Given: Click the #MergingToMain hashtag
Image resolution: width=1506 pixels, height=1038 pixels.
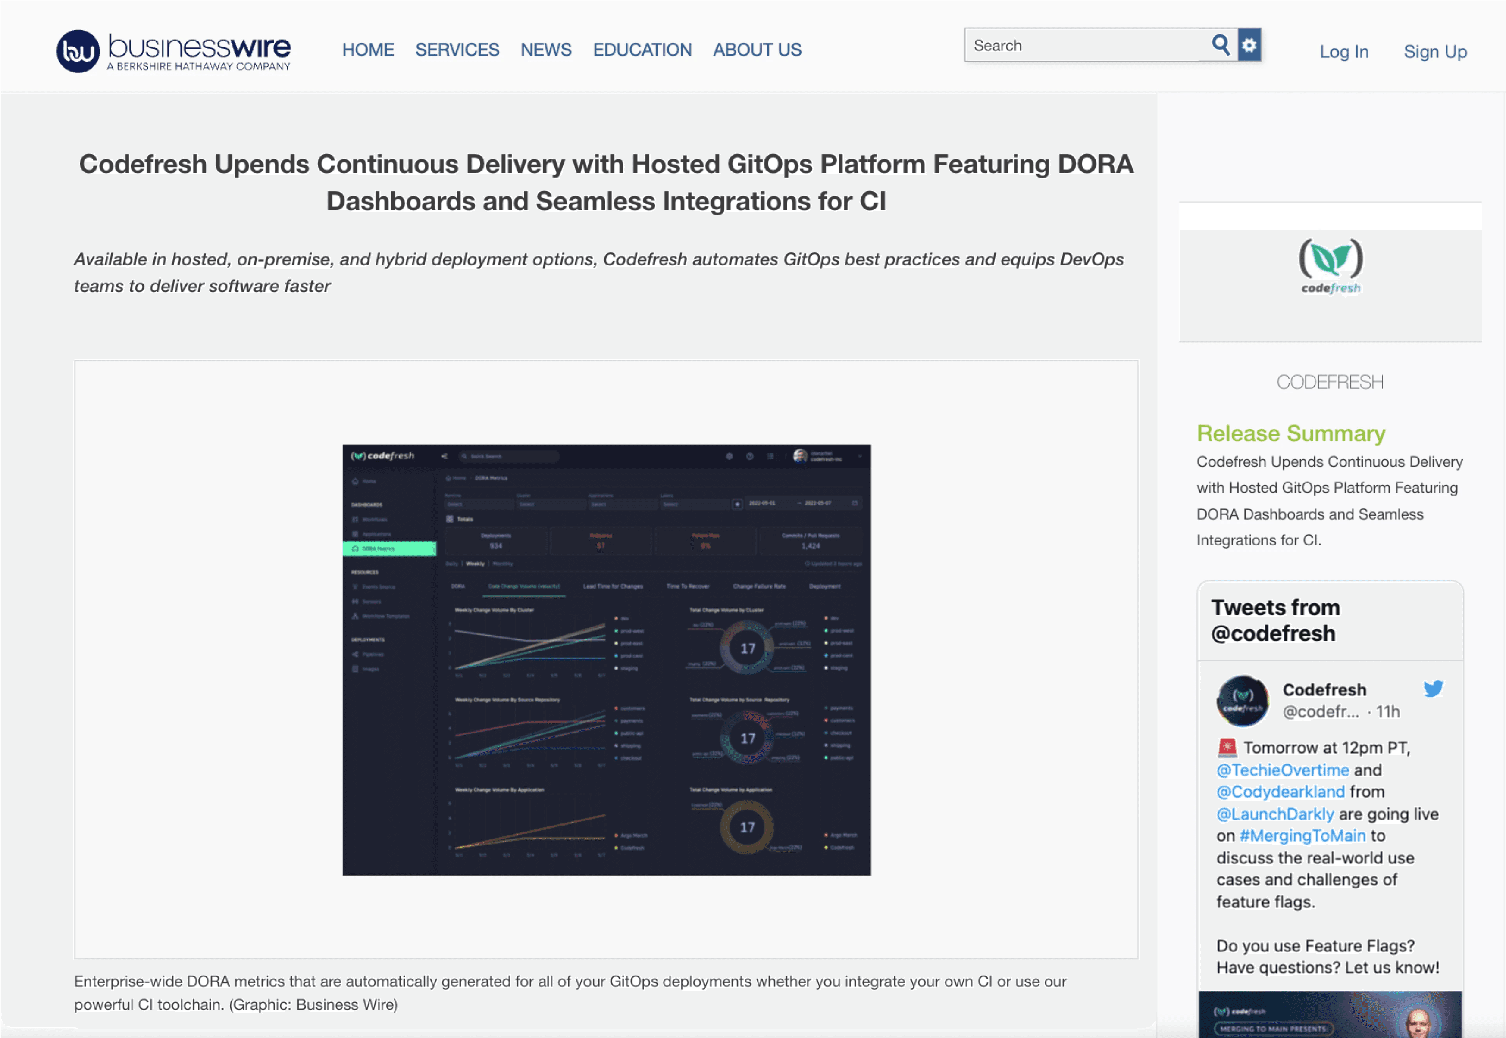Looking at the screenshot, I should coord(1302,836).
